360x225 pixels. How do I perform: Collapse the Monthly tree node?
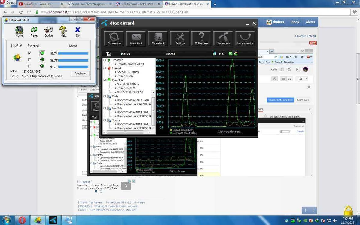105,108
